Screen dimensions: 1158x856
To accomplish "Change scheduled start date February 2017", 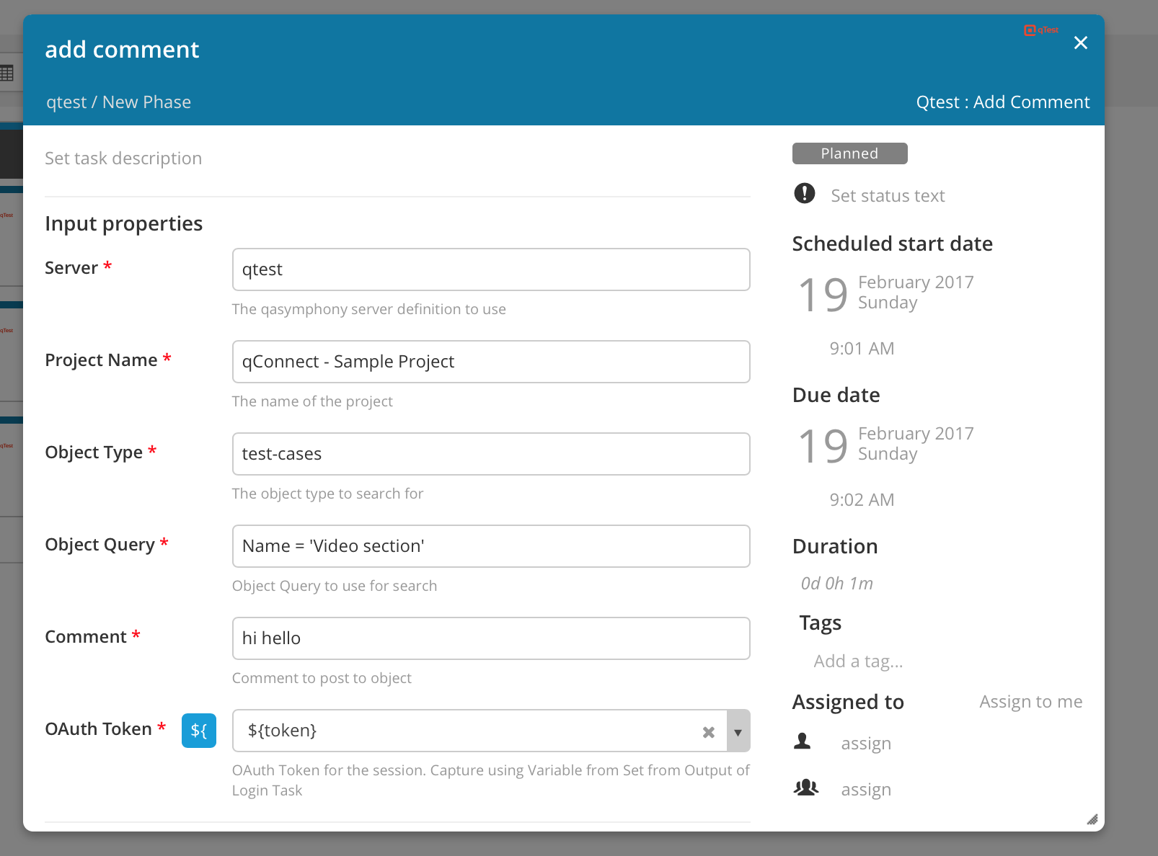I will point(916,282).
